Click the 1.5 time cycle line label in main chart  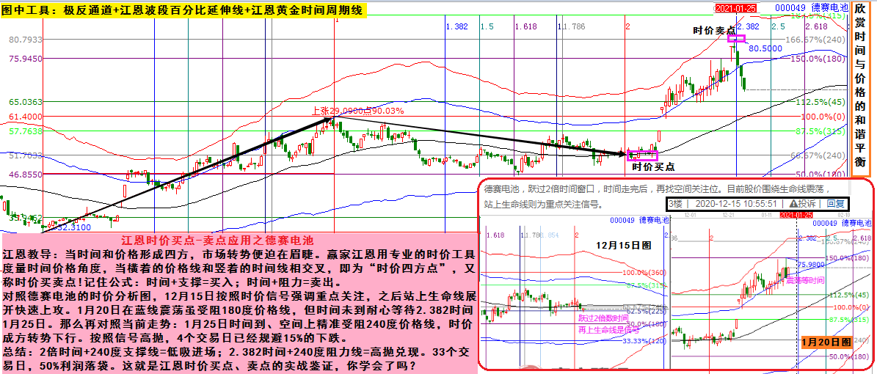(x=487, y=26)
